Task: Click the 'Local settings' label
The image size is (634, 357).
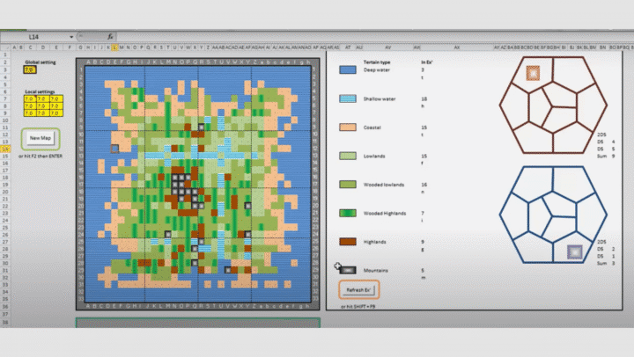Action: point(40,91)
